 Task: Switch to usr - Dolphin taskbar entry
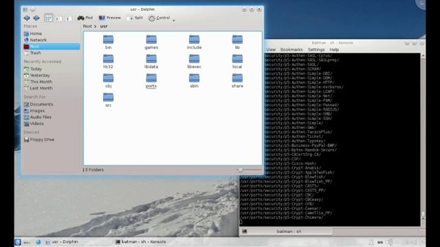click(78, 242)
